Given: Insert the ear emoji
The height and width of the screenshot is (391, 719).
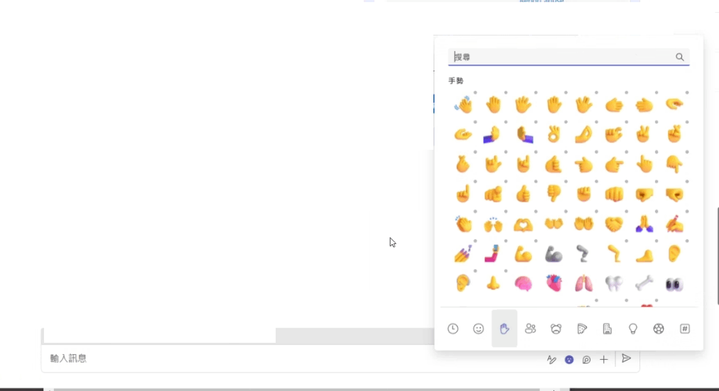Looking at the screenshot, I should [x=674, y=254].
